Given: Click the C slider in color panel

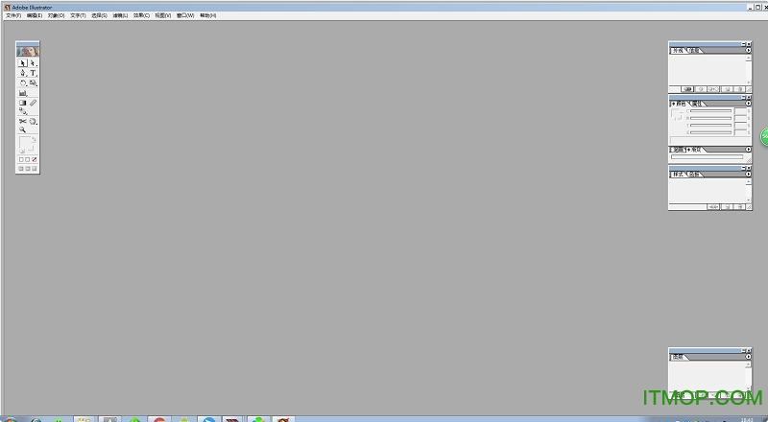Looking at the screenshot, I should click(x=710, y=111).
